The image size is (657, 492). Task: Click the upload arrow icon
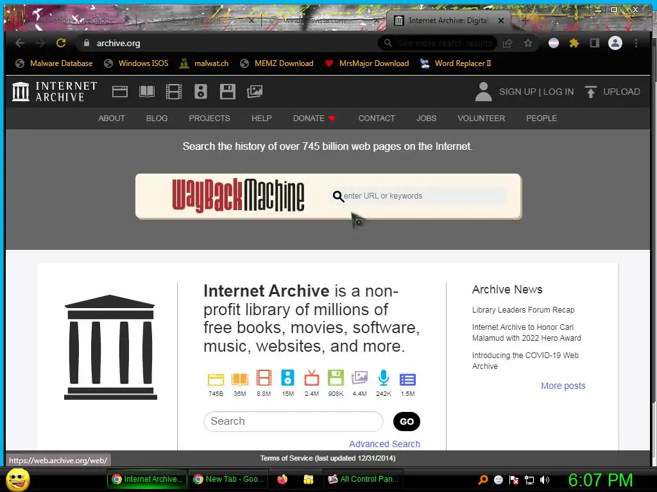[x=590, y=92]
